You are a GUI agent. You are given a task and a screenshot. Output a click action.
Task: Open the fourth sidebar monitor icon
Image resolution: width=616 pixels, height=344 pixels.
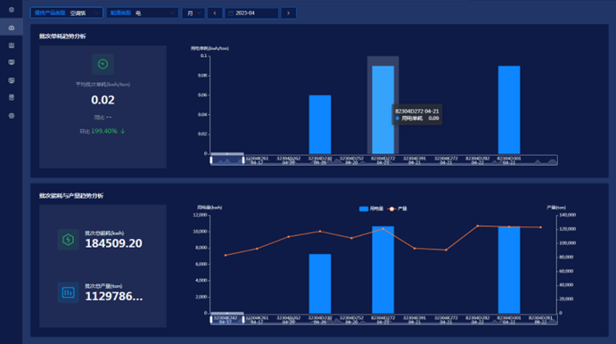point(12,62)
